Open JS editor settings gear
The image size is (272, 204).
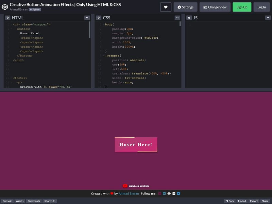coord(189,18)
